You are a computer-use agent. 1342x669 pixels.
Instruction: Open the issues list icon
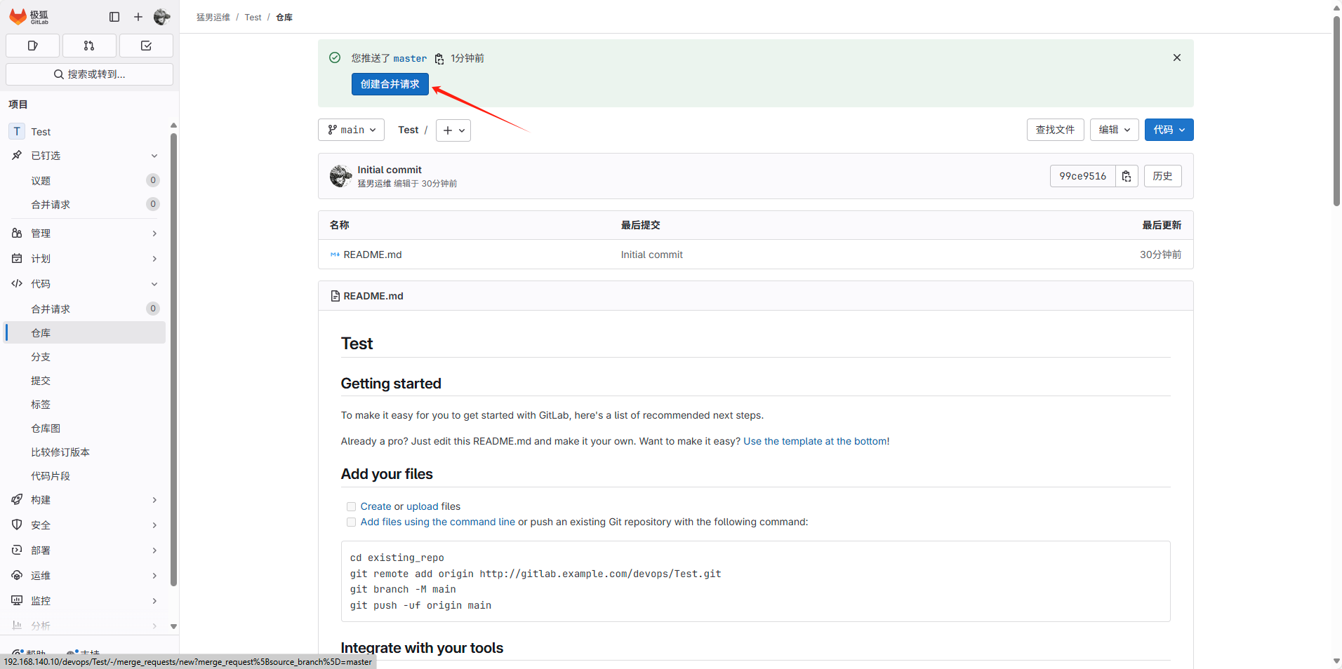coord(32,46)
